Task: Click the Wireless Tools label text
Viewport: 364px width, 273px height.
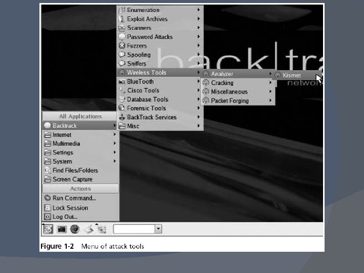Action: tap(147, 72)
